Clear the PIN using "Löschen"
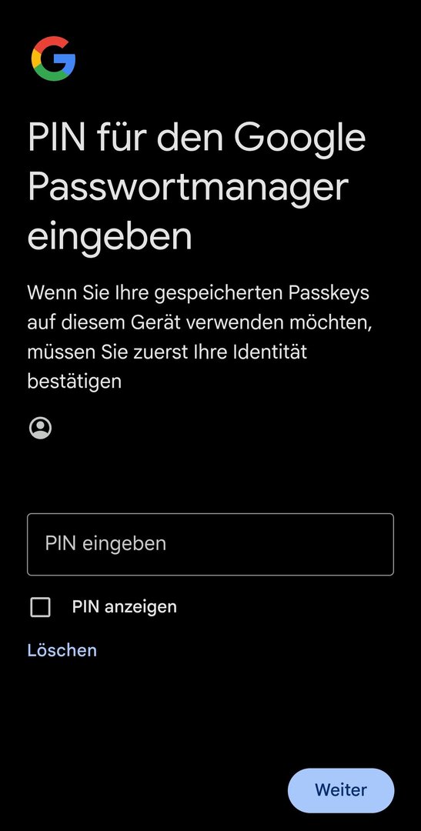The width and height of the screenshot is (421, 831). (x=62, y=650)
